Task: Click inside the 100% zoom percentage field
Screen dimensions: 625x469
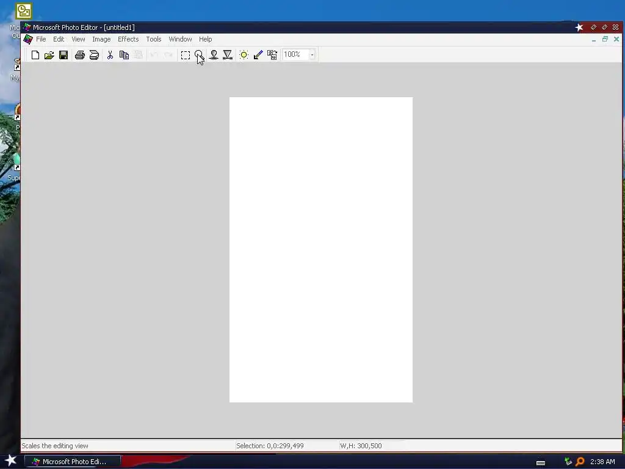Action: click(x=295, y=54)
